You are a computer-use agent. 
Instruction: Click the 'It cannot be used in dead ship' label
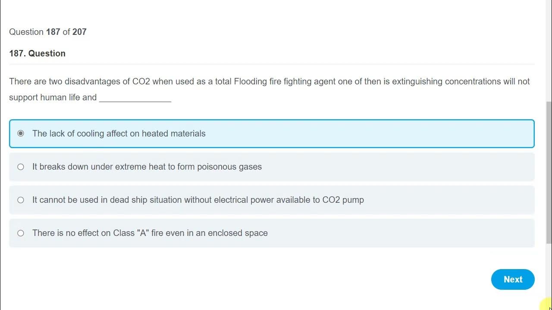198,200
